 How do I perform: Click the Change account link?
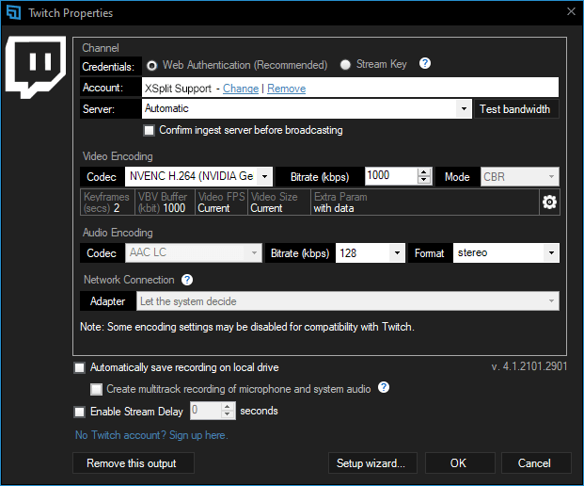tap(241, 89)
